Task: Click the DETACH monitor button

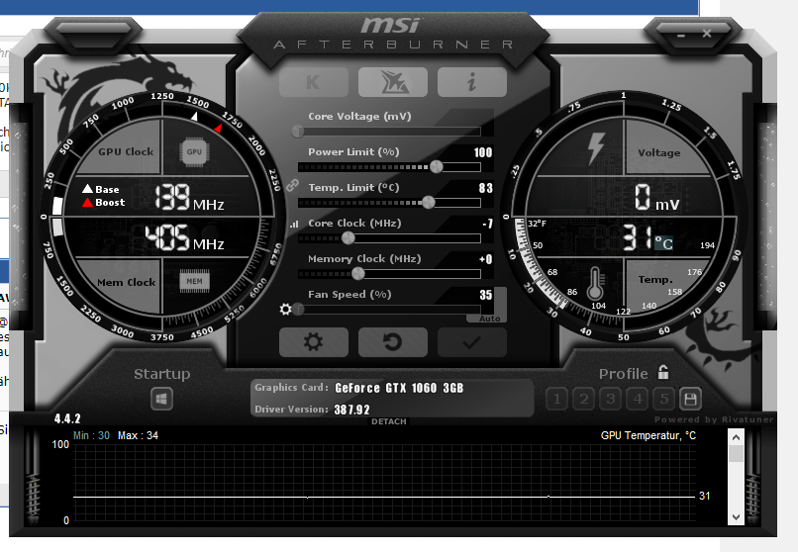Action: 389,421
